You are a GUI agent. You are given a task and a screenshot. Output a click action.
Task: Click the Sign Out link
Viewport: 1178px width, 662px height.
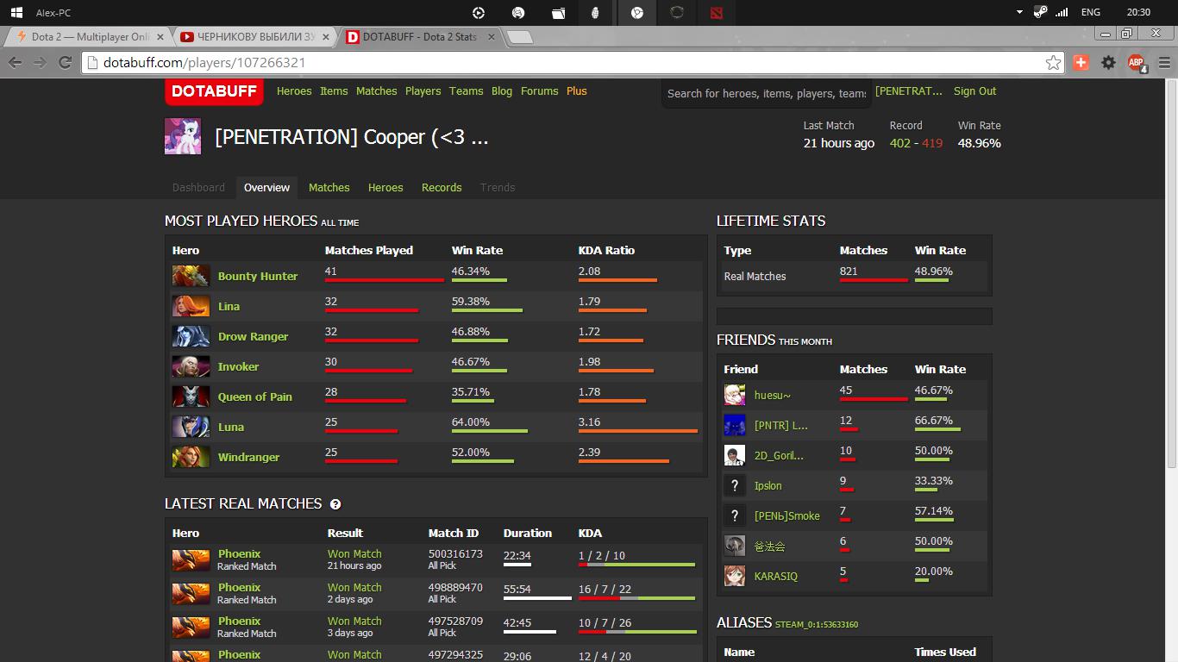tap(974, 91)
